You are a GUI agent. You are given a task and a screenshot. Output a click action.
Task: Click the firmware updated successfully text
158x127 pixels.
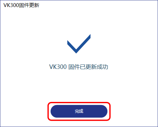click(79, 67)
